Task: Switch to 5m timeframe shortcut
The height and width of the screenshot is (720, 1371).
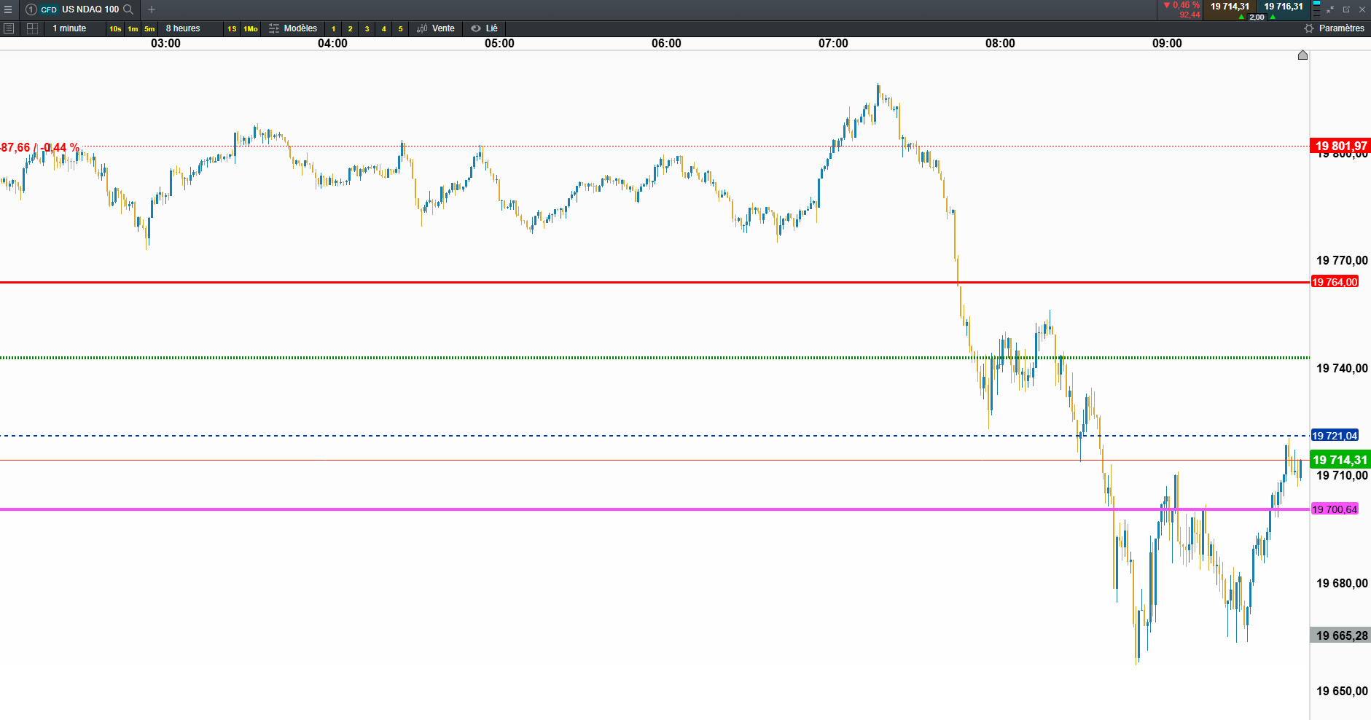Action: coord(149,28)
